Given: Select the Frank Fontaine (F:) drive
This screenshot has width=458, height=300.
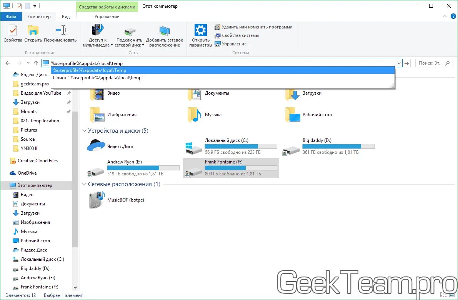Looking at the screenshot, I should click(x=231, y=168).
